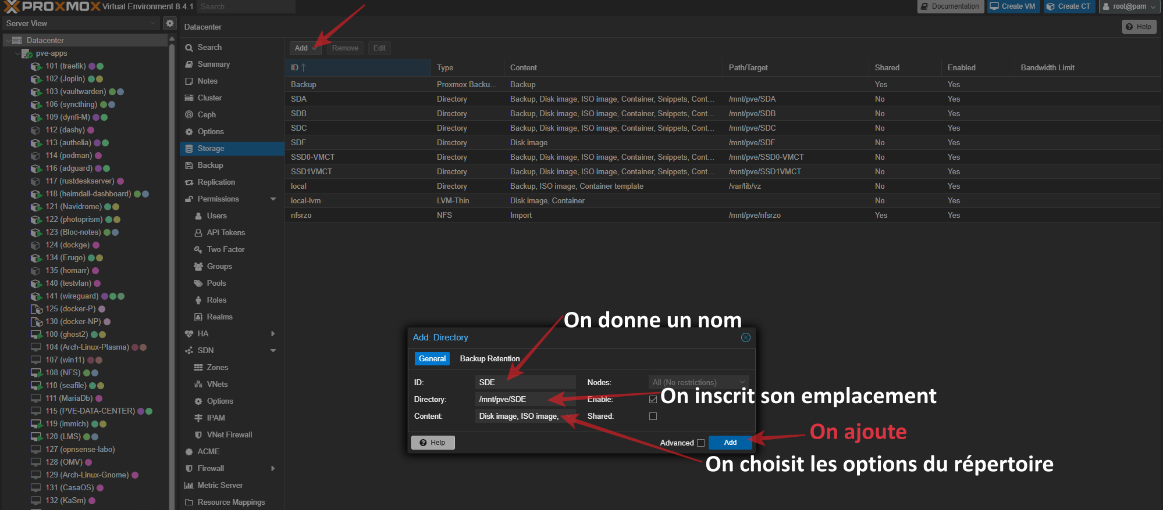Click the Firewall shield icon
This screenshot has width=1163, height=510.
(x=189, y=469)
